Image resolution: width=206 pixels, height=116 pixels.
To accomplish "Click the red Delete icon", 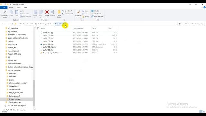I will pos(47,12).
